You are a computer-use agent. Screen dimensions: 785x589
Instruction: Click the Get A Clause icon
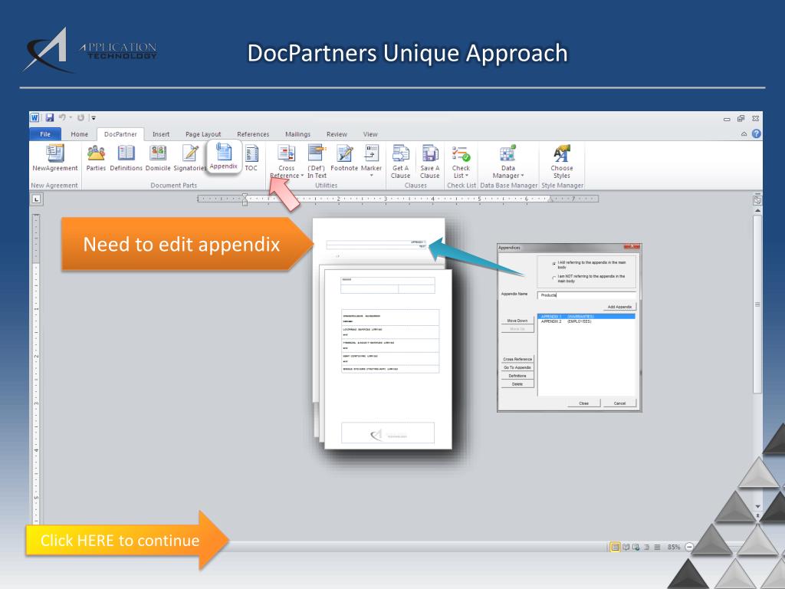pos(400,153)
